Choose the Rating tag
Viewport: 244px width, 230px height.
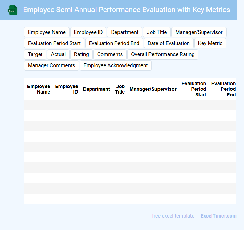pyautogui.click(x=81, y=54)
